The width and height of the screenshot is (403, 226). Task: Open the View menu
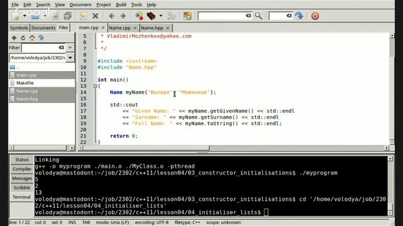(x=60, y=4)
